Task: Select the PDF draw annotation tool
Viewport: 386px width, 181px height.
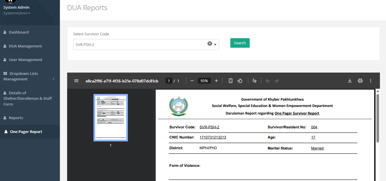Action: (255, 81)
